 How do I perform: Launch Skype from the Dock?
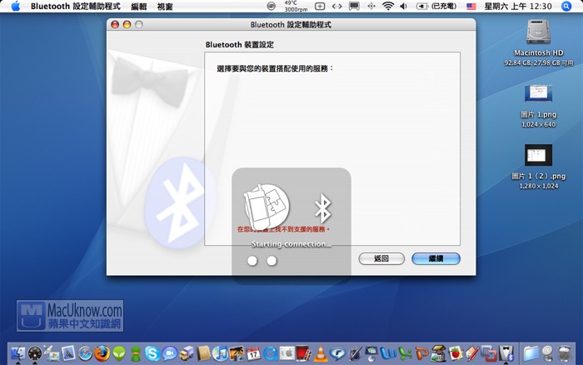[x=152, y=353]
